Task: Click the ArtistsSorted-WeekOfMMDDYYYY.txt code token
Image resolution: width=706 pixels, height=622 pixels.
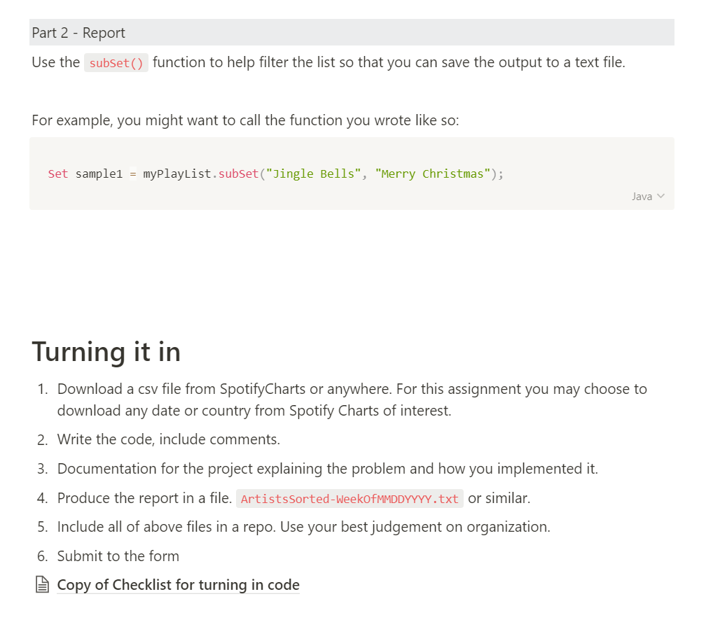Action: tap(349, 498)
